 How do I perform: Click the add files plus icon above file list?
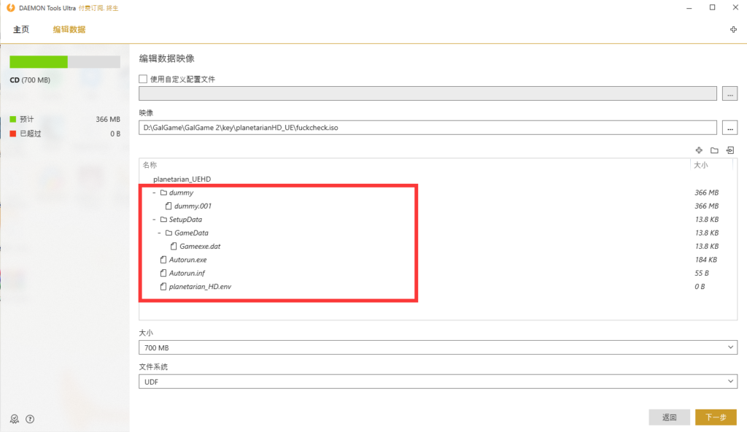tap(699, 150)
